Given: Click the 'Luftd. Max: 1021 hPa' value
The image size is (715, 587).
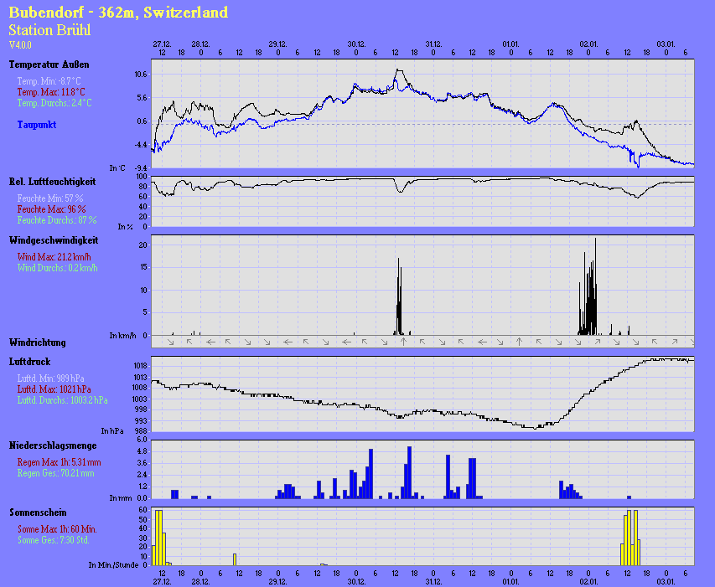Looking at the screenshot, I should click(x=54, y=389).
